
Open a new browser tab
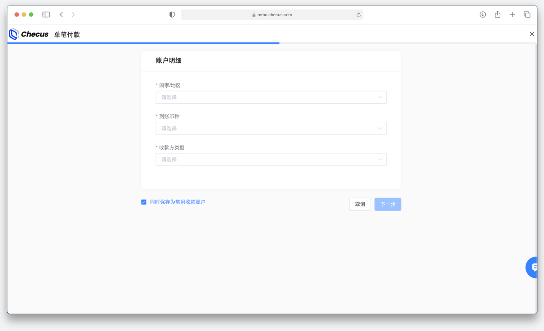pos(512,14)
